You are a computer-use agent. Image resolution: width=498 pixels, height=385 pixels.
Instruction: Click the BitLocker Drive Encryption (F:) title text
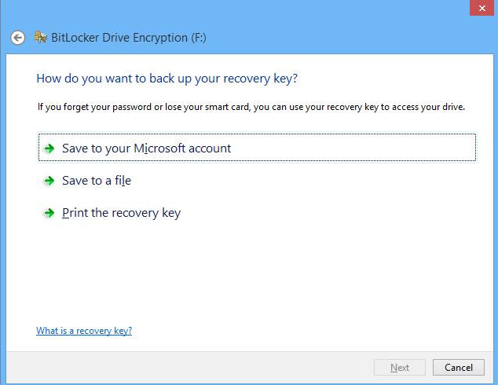click(x=129, y=38)
